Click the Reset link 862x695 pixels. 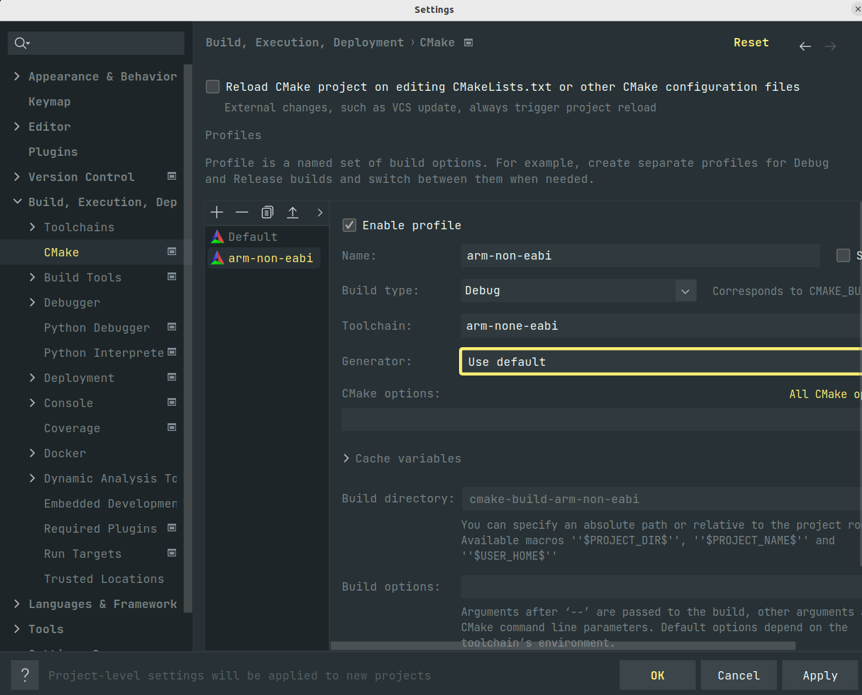751,43
